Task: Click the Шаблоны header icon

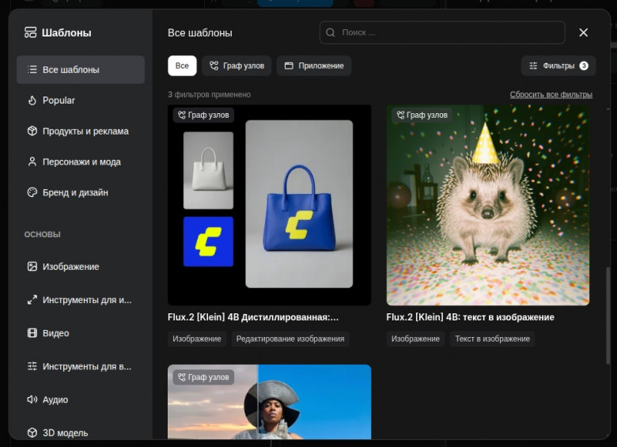Action: [x=30, y=32]
